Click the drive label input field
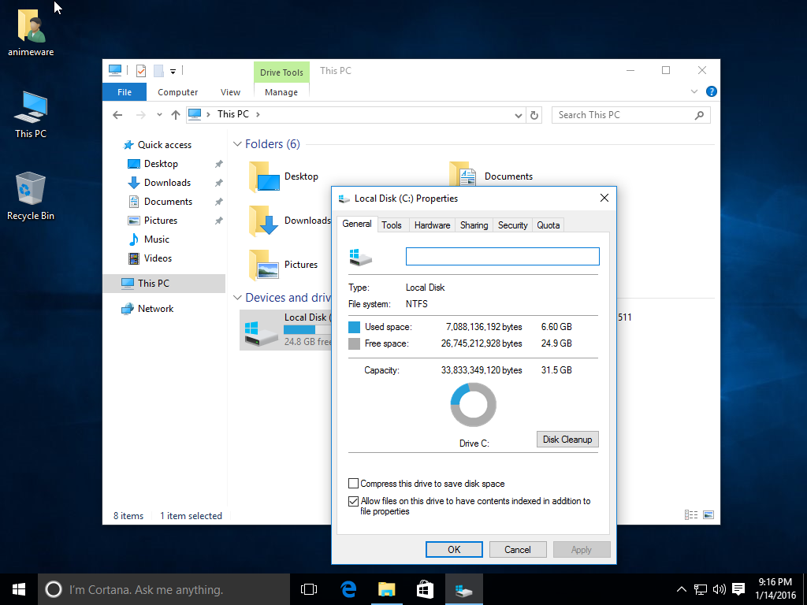 point(502,256)
